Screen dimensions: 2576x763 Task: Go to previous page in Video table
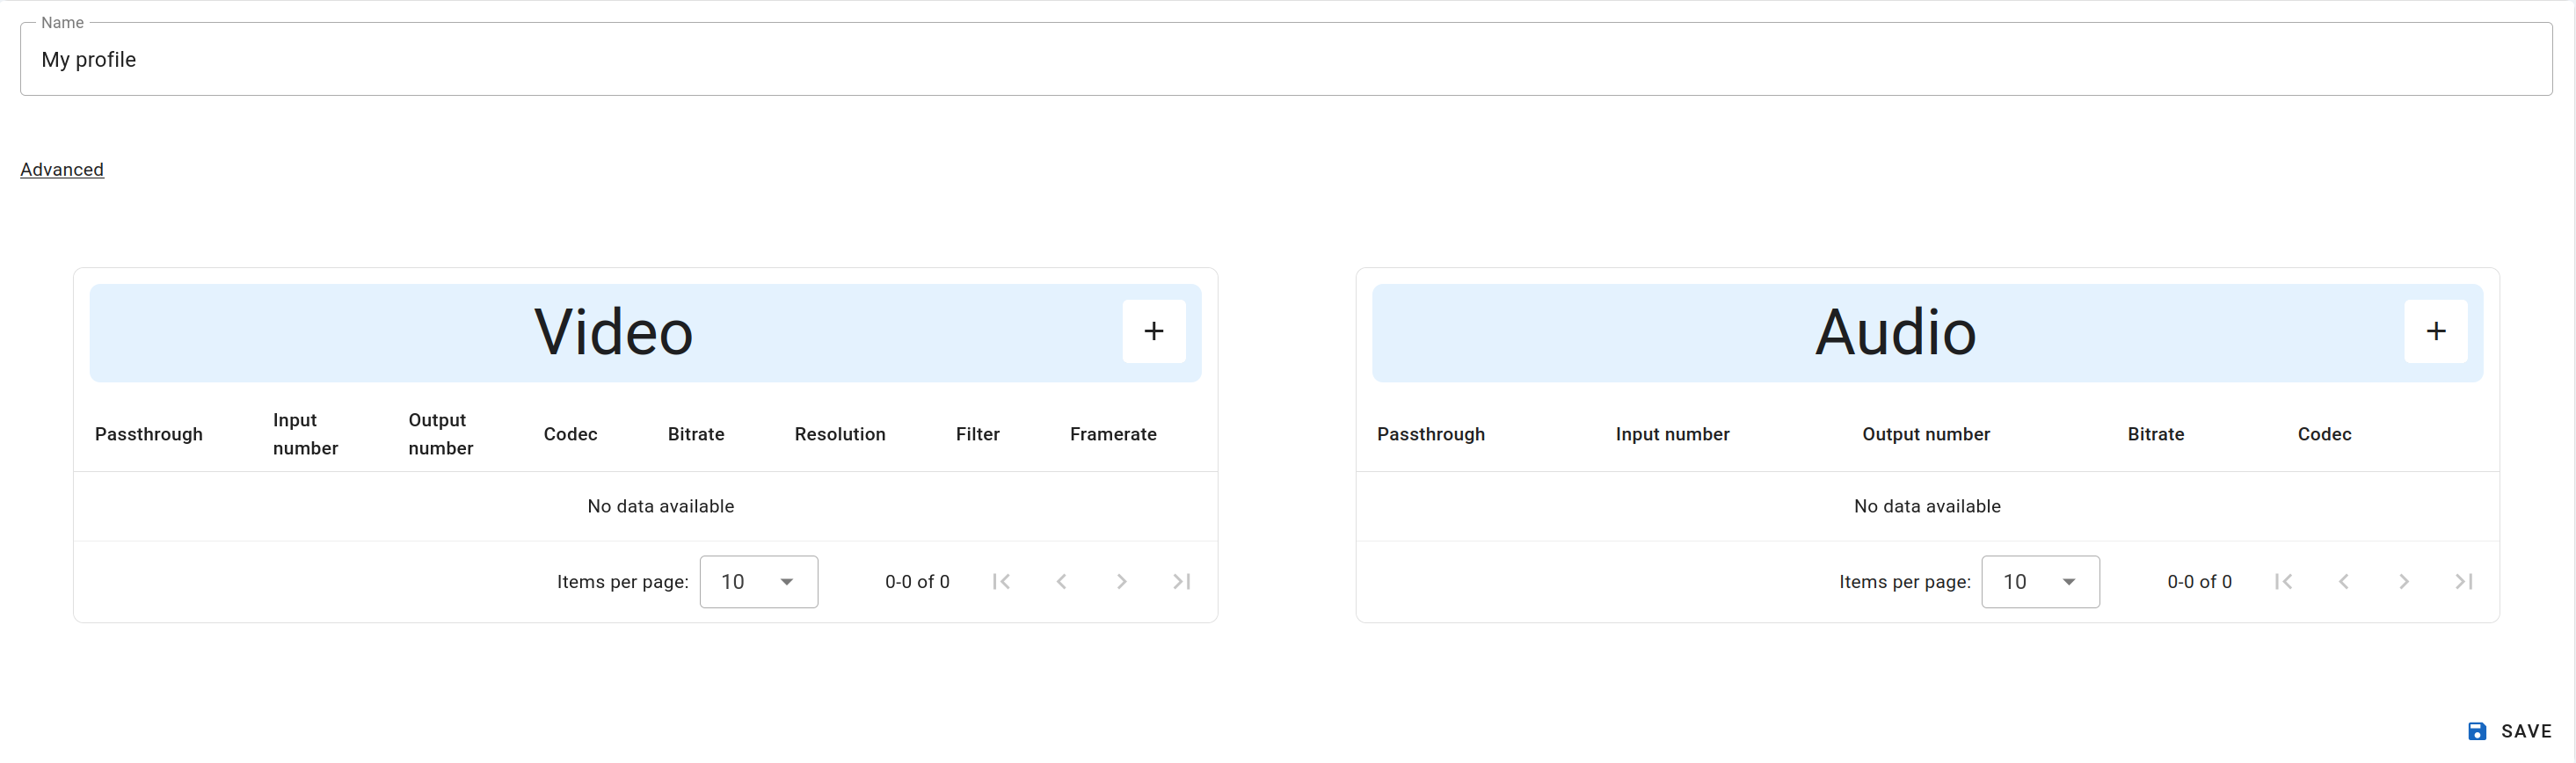pyautogui.click(x=1061, y=581)
